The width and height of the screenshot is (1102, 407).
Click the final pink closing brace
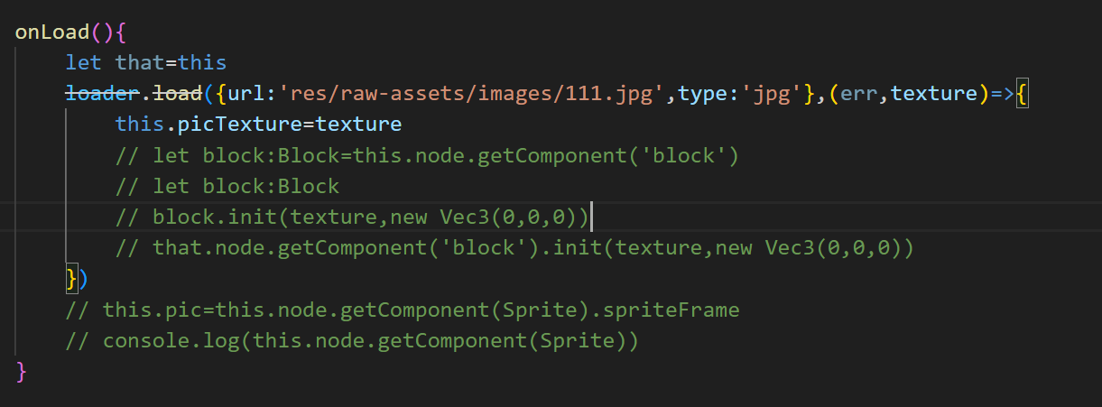point(23,372)
